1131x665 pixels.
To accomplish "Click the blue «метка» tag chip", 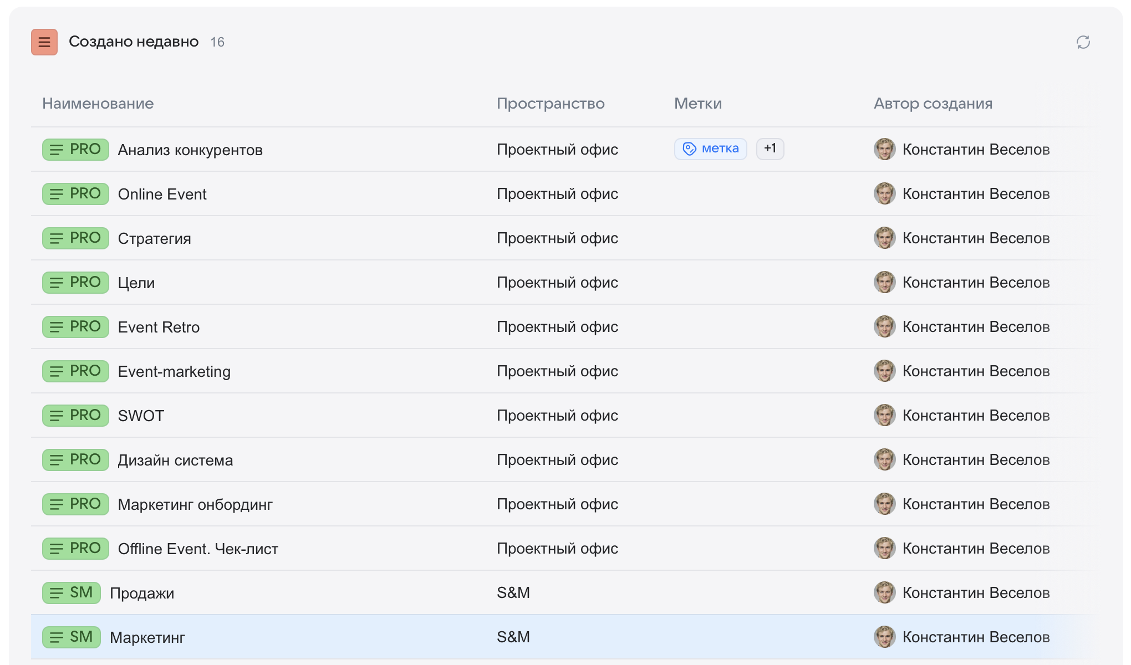I will [711, 149].
